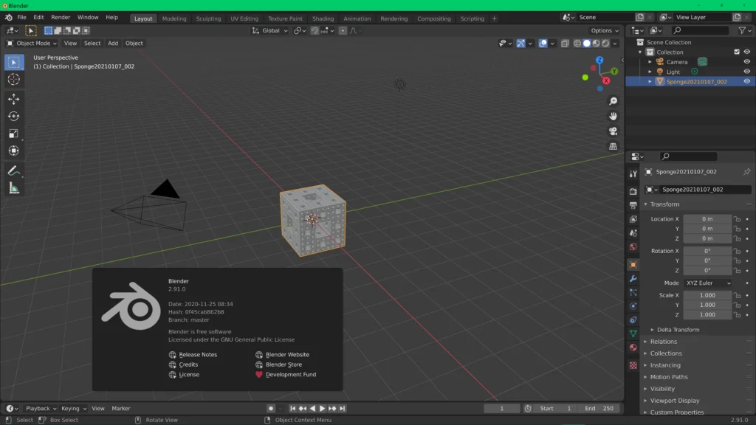Activate the Transform tool
Screen dimensions: 756x425
click(x=13, y=151)
